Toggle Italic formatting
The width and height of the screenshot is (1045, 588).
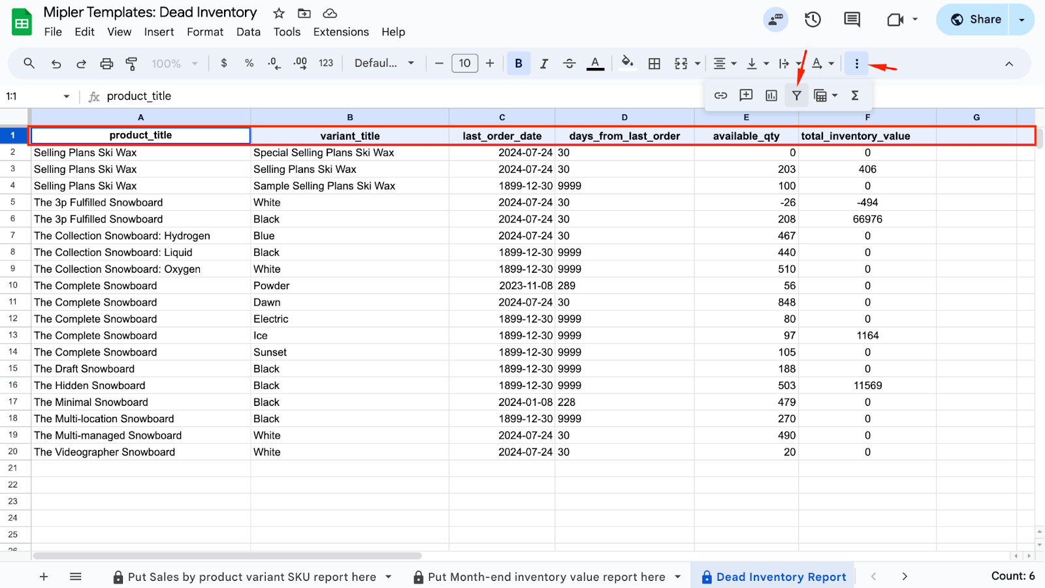pos(543,63)
